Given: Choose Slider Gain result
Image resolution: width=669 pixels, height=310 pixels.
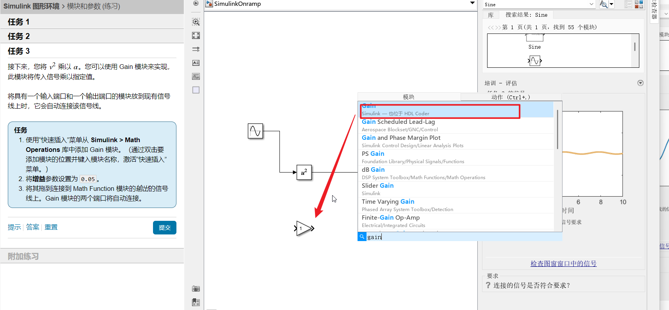Looking at the screenshot, I should (456, 189).
